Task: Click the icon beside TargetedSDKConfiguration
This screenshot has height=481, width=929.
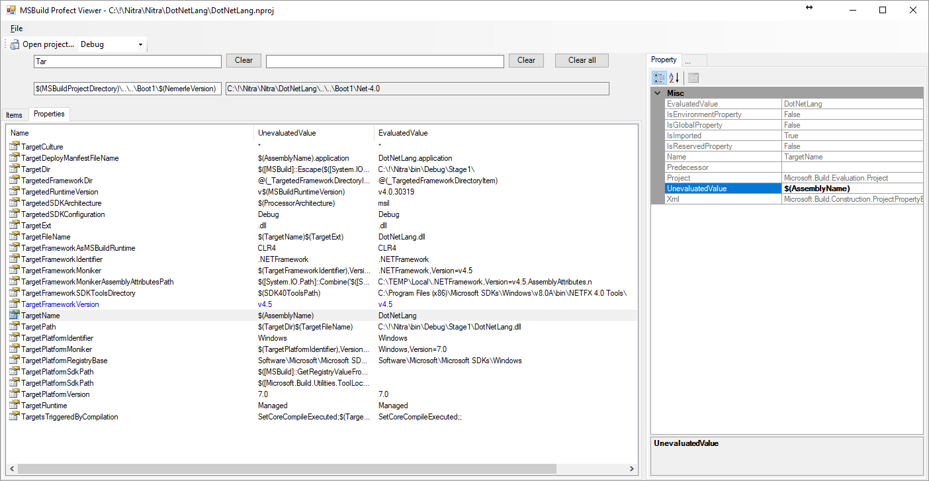Action: 15,214
